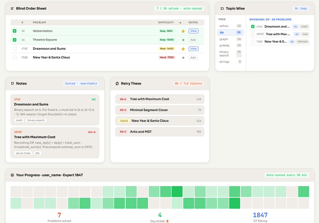
Task: Click the Blind Order Sheet list icon
Action: 12,9
